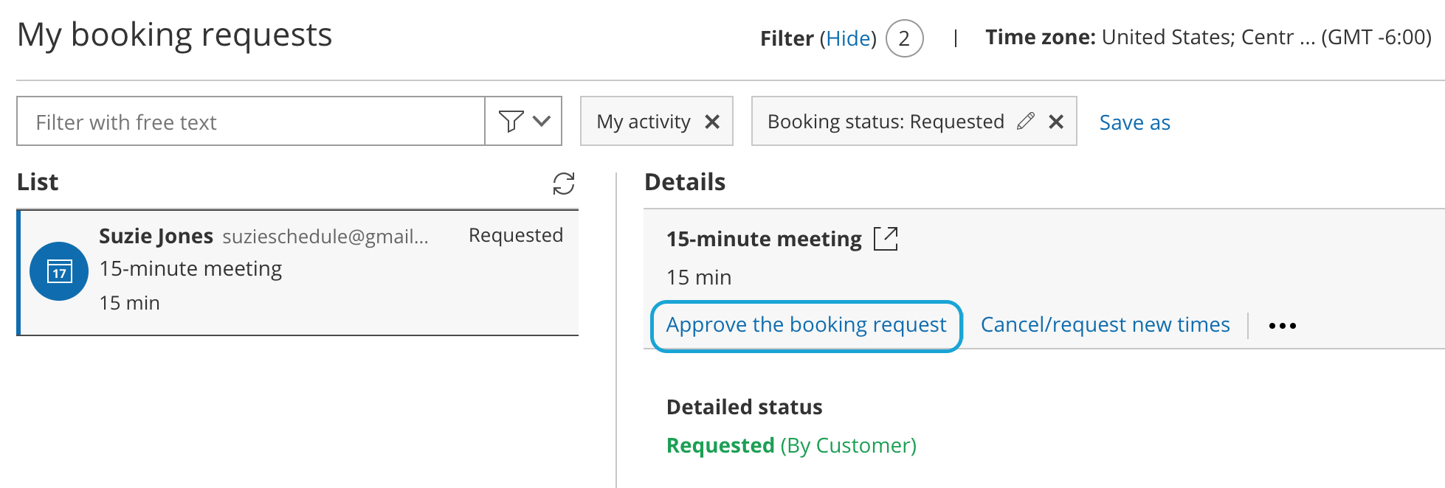Select Cancel/request new times
The image size is (1445, 488).
[x=1105, y=325]
